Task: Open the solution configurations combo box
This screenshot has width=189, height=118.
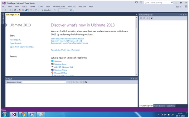Action: (x=63, y=10)
